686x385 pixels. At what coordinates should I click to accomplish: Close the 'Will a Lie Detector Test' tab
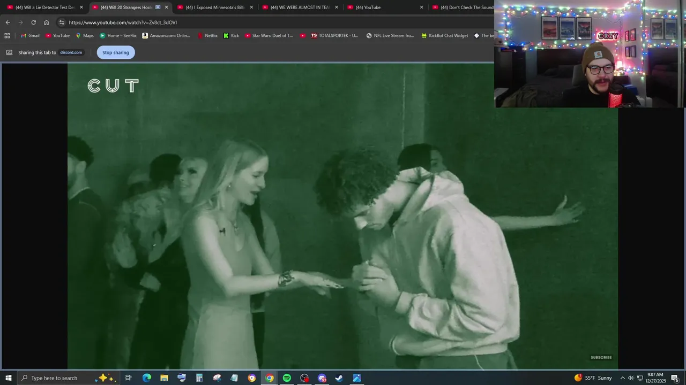click(x=81, y=7)
